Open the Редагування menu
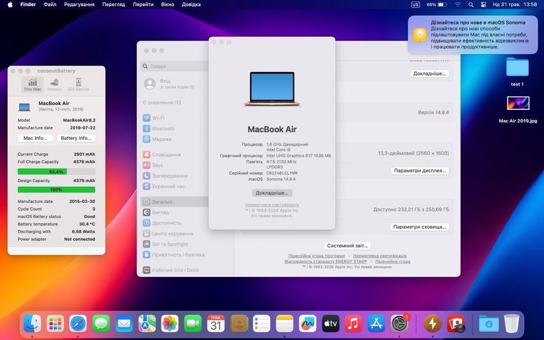 (x=79, y=4)
